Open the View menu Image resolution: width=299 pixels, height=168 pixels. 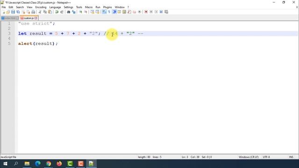pos(29,7)
